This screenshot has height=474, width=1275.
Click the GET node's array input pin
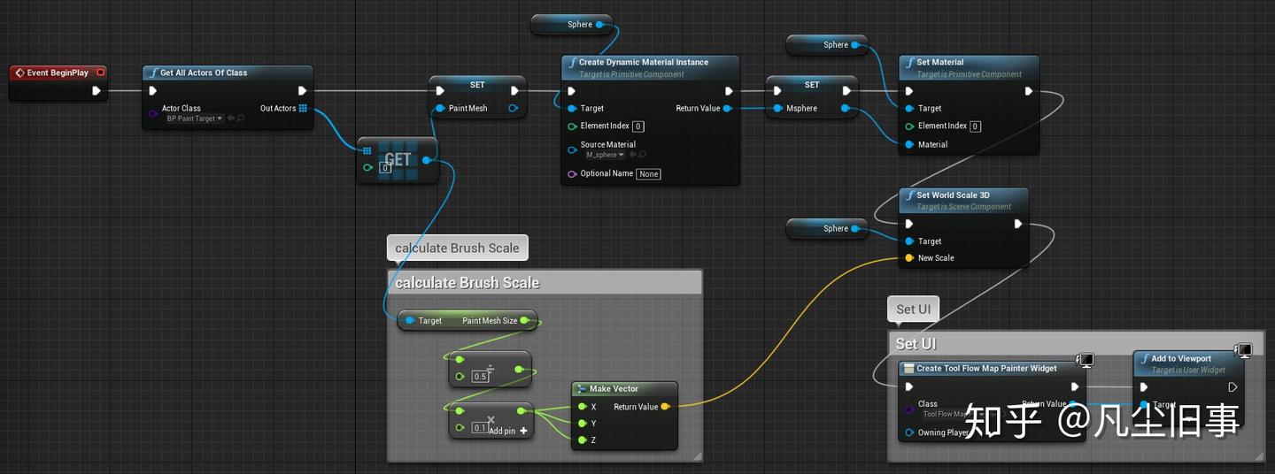click(x=367, y=150)
